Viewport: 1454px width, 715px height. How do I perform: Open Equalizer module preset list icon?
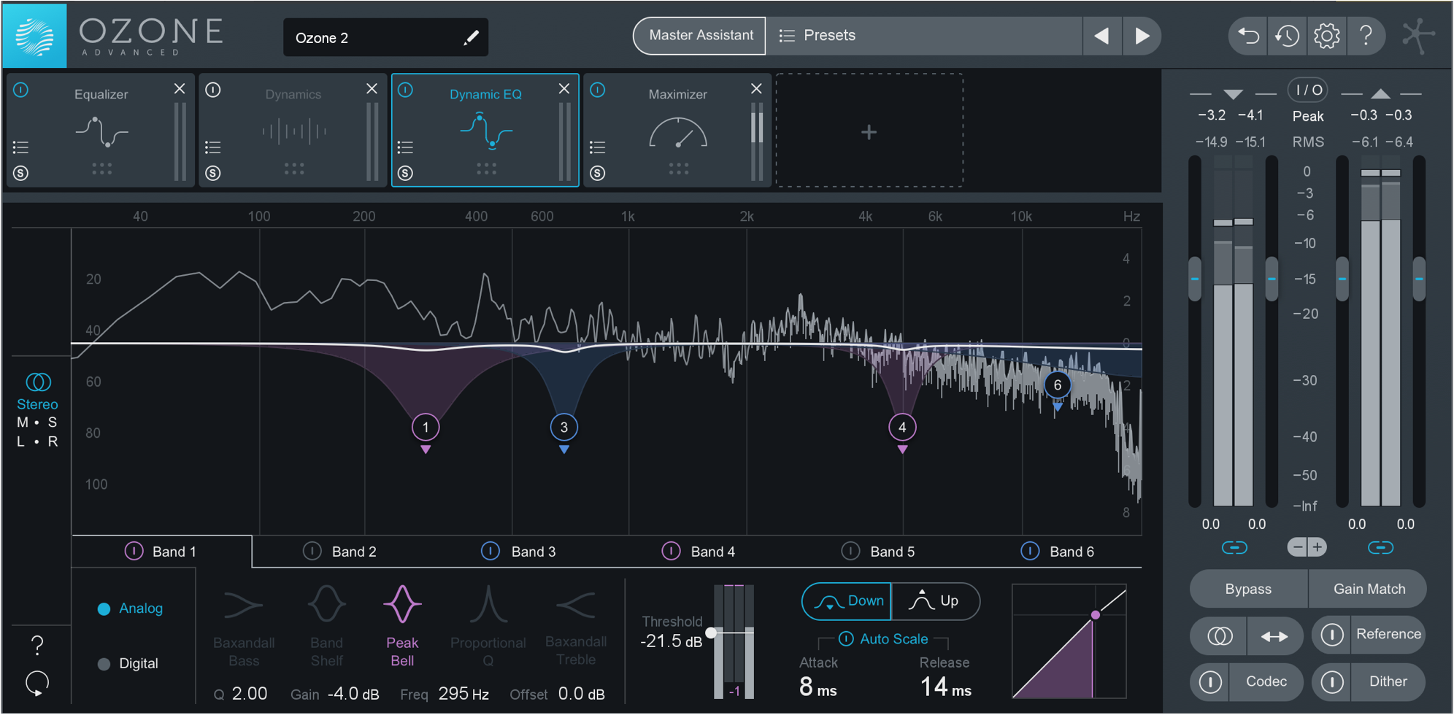click(x=20, y=147)
